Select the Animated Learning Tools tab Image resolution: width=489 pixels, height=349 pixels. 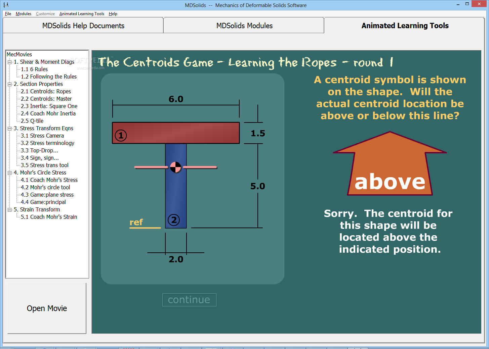[405, 26]
